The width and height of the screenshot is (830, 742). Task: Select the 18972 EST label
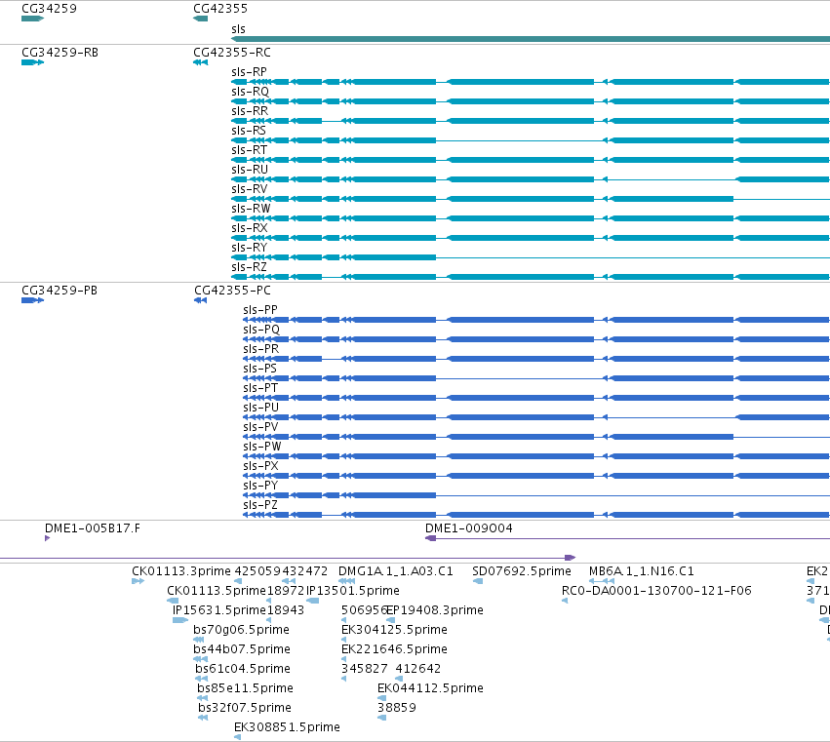(286, 591)
